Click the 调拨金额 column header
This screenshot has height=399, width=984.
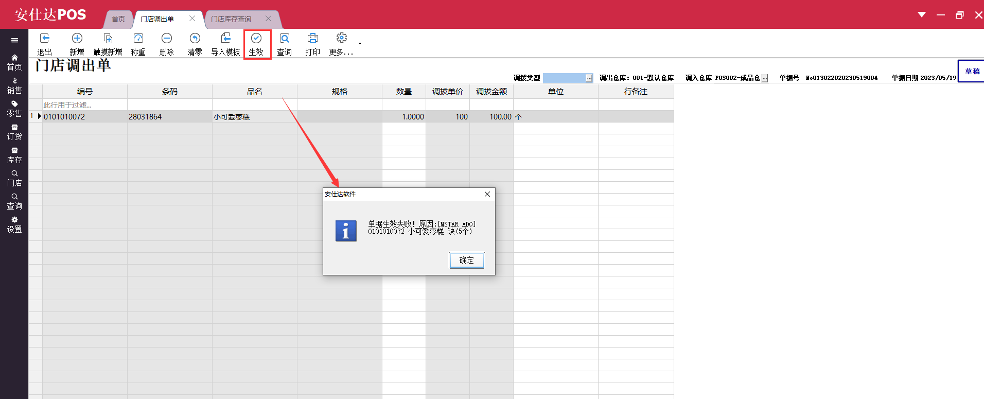click(491, 91)
